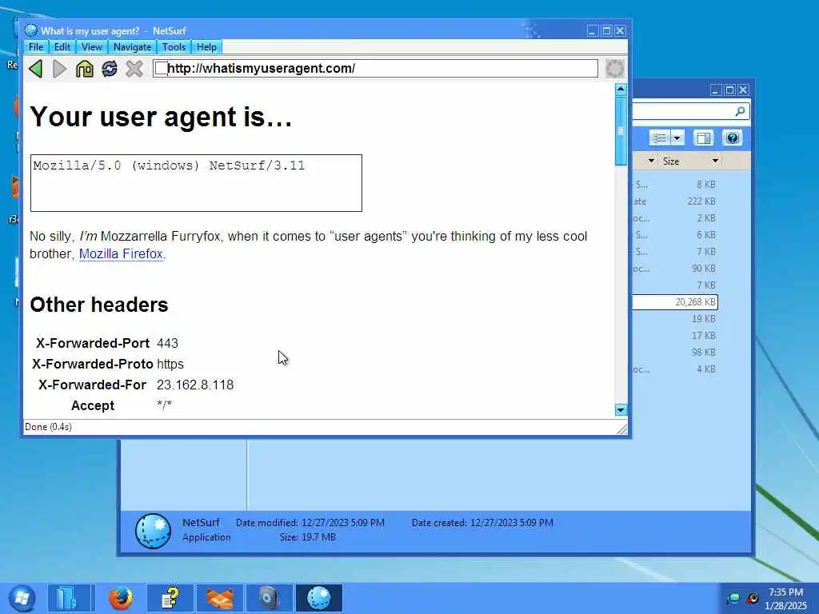Image resolution: width=819 pixels, height=614 pixels.
Task: Open the Edit menu
Action: 62,47
